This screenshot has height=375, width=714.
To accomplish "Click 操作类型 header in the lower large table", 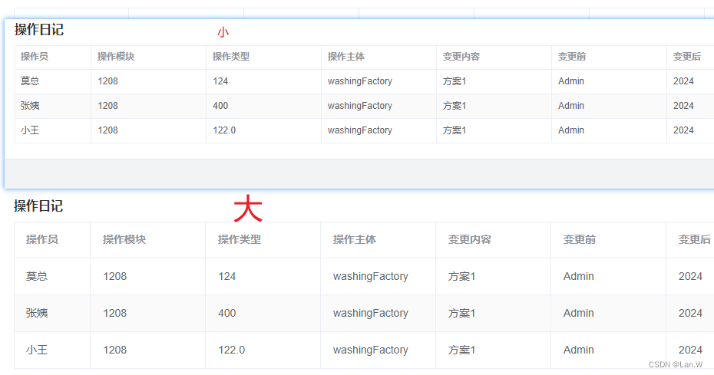I will point(240,239).
